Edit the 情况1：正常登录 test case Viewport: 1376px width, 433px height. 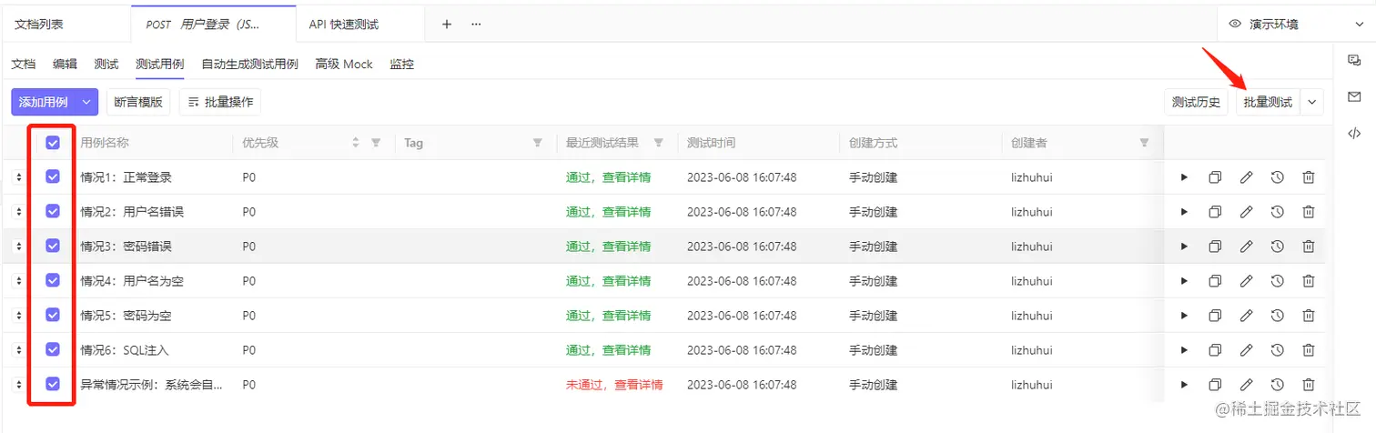point(1247,177)
